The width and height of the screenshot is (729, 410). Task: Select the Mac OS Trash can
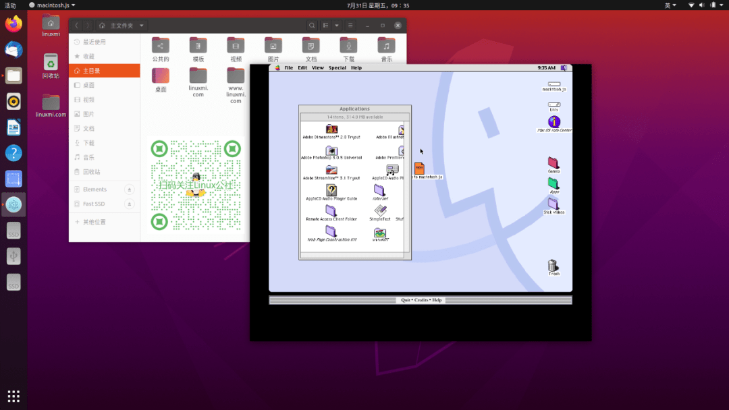[x=553, y=268]
